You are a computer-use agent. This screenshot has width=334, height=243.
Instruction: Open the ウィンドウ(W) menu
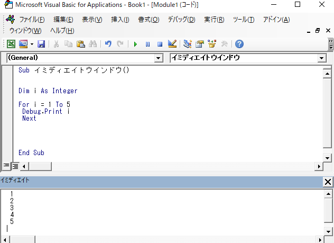tap(25, 31)
